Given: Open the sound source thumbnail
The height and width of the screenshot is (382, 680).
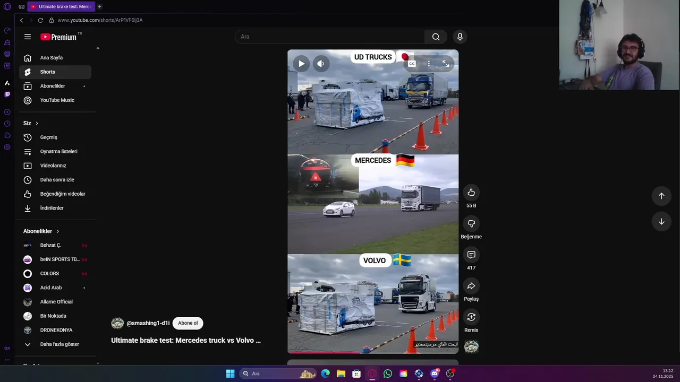Looking at the screenshot, I should (471, 347).
